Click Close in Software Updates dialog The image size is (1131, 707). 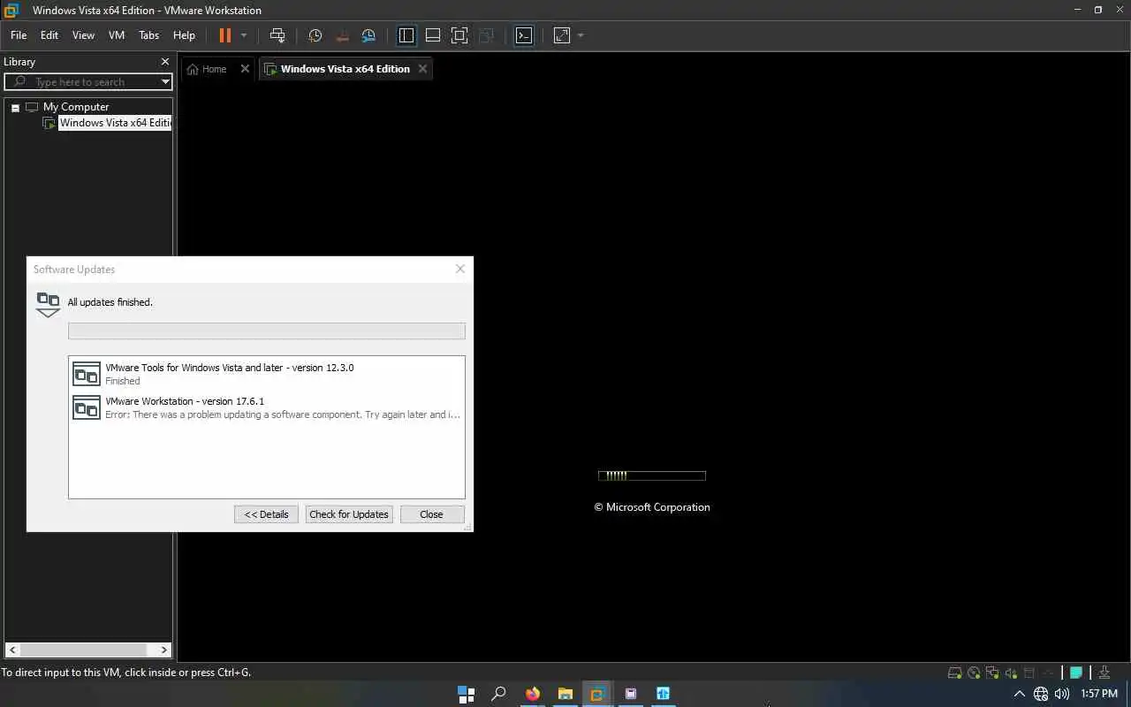pos(431,514)
